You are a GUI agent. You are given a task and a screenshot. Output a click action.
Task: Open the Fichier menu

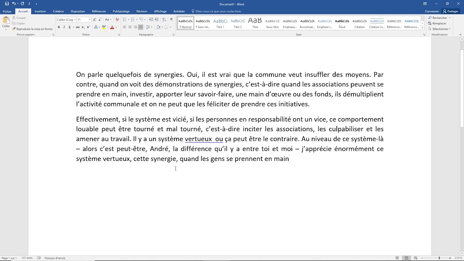click(7, 11)
